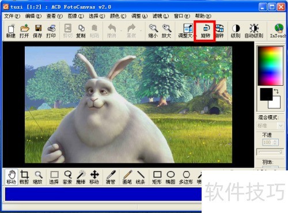288x213 pixels.
Task: Pick a color from the spectrum palette
Action: (x=270, y=66)
